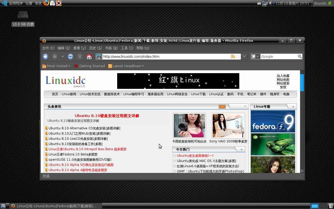Collapse the 今日热门 panel arrow
The width and height of the screenshot is (334, 209).
tap(241, 149)
